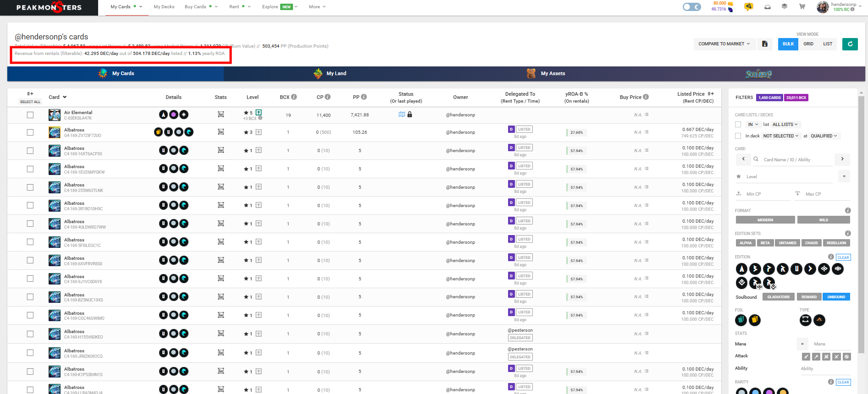
Task: Tick the Air Elemental row checkbox
Action: [30, 115]
